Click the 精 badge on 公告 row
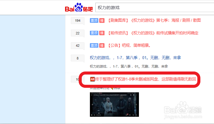The image size is (214, 124). click(x=102, y=46)
